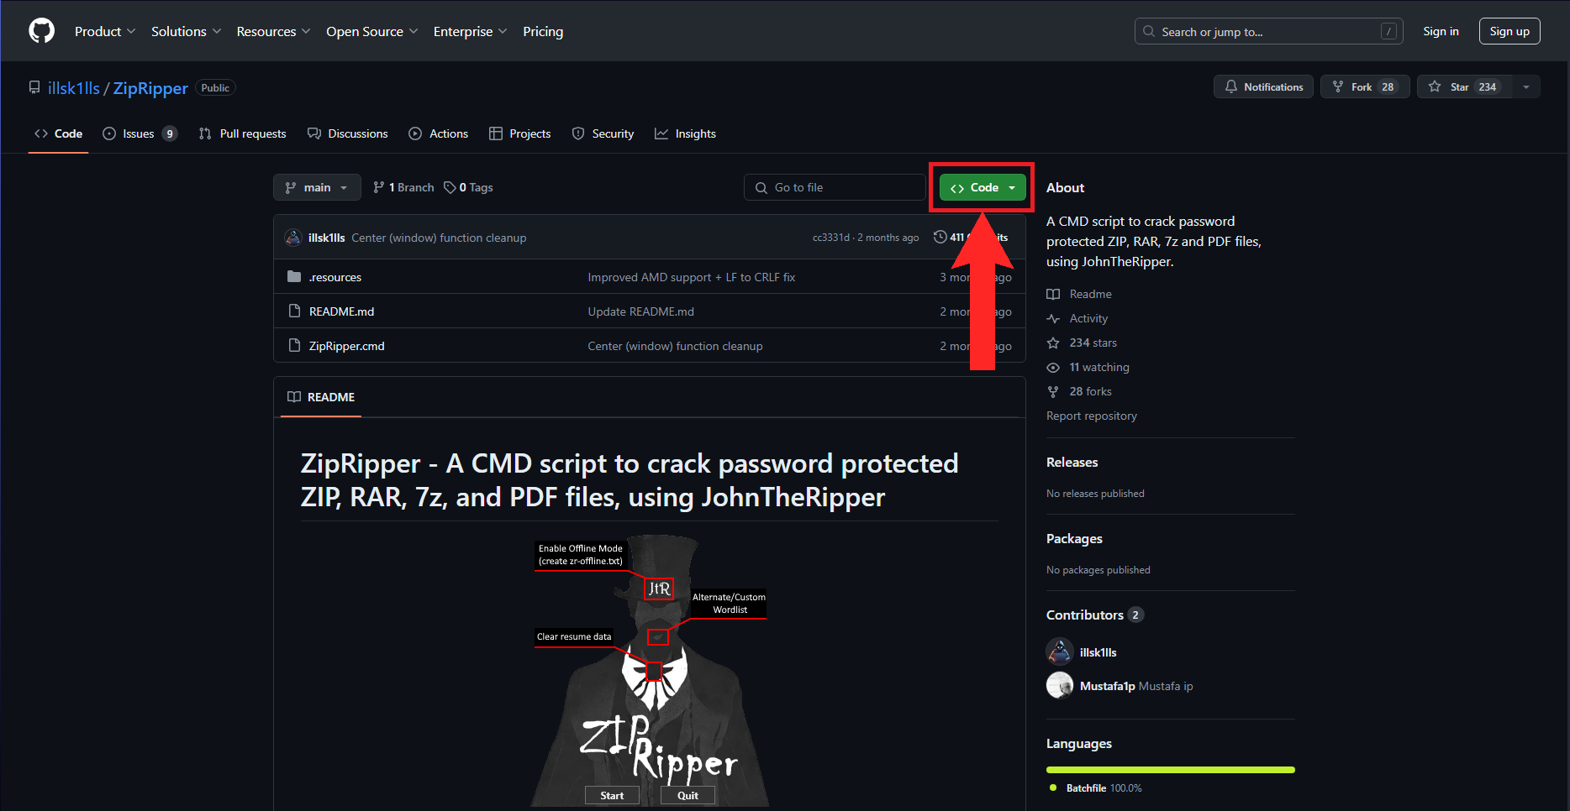Open the Insights tab
Viewport: 1570px width, 811px height.
tap(686, 133)
